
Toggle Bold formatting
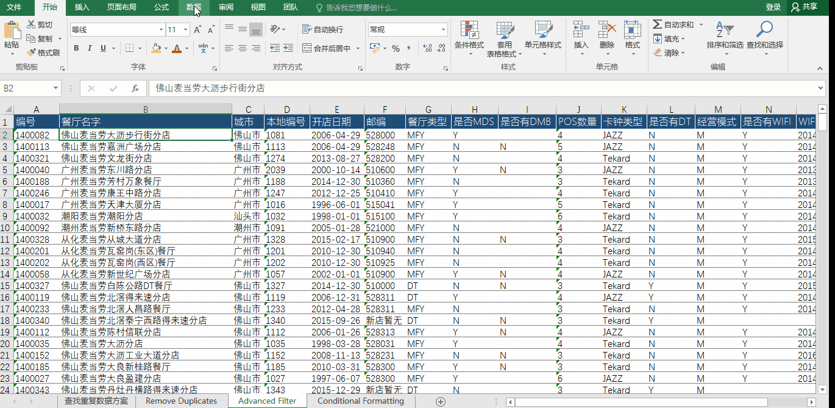click(76, 48)
